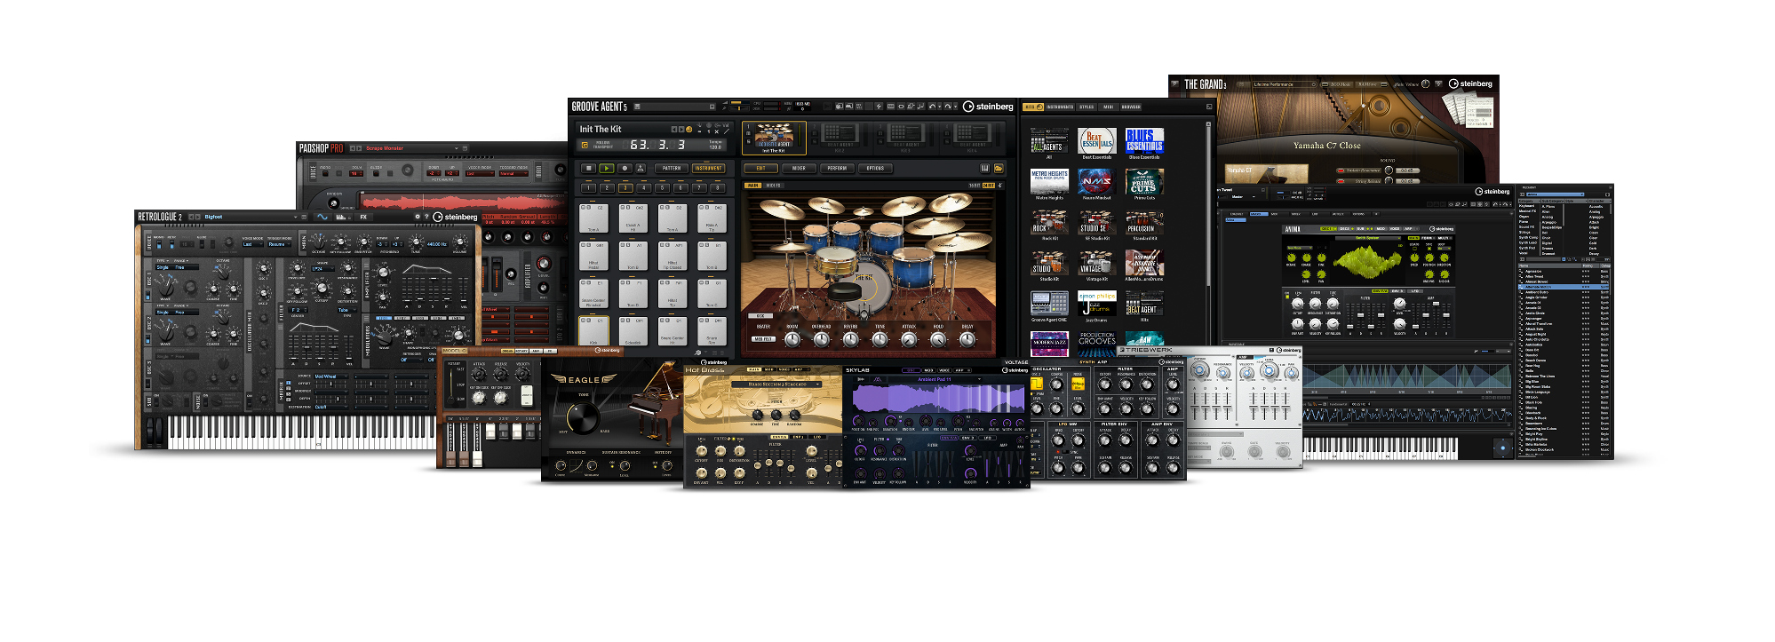The image size is (1775, 642).
Task: Click the Steinberg logo in Groove Agent
Action: point(988,107)
